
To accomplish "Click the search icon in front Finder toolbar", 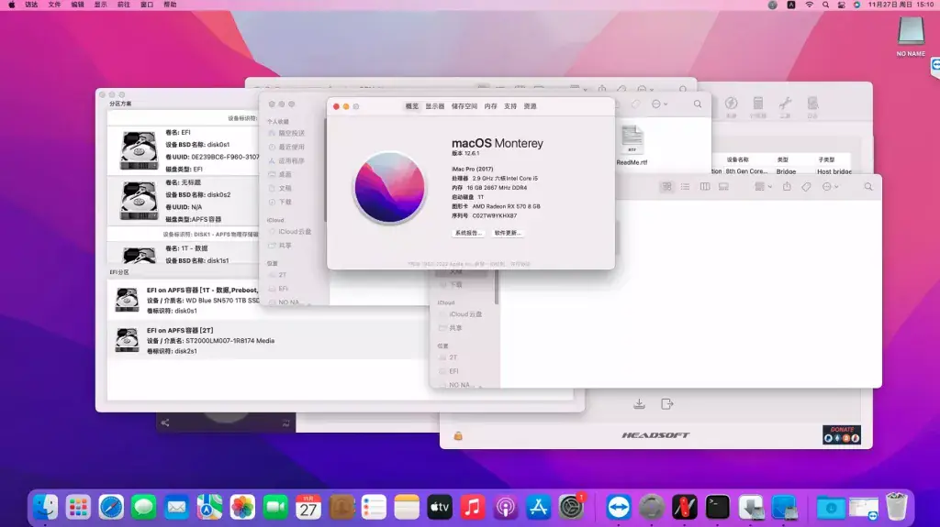I will coord(868,187).
